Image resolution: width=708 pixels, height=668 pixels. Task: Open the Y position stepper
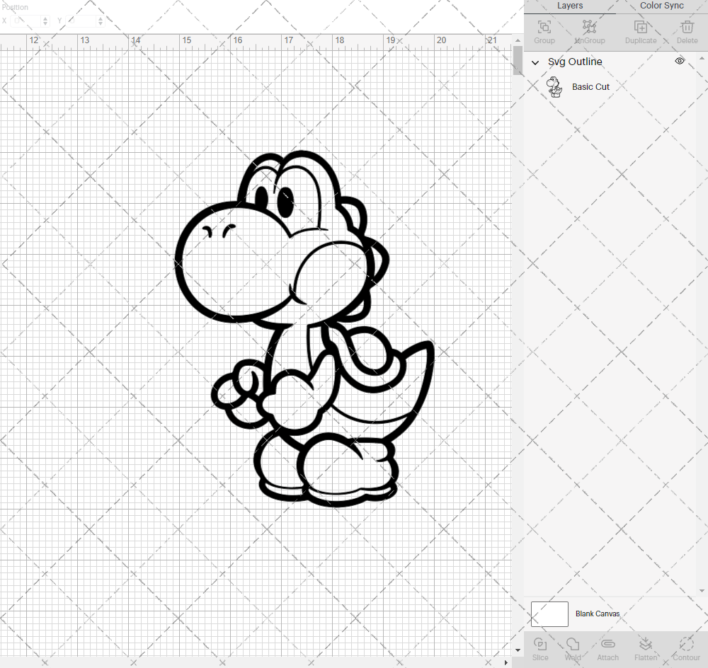click(100, 21)
